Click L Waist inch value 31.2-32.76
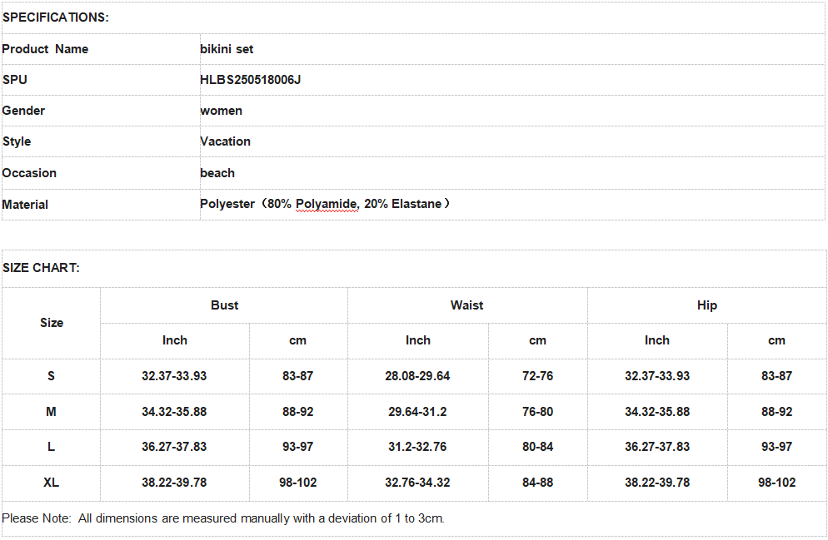 point(417,447)
